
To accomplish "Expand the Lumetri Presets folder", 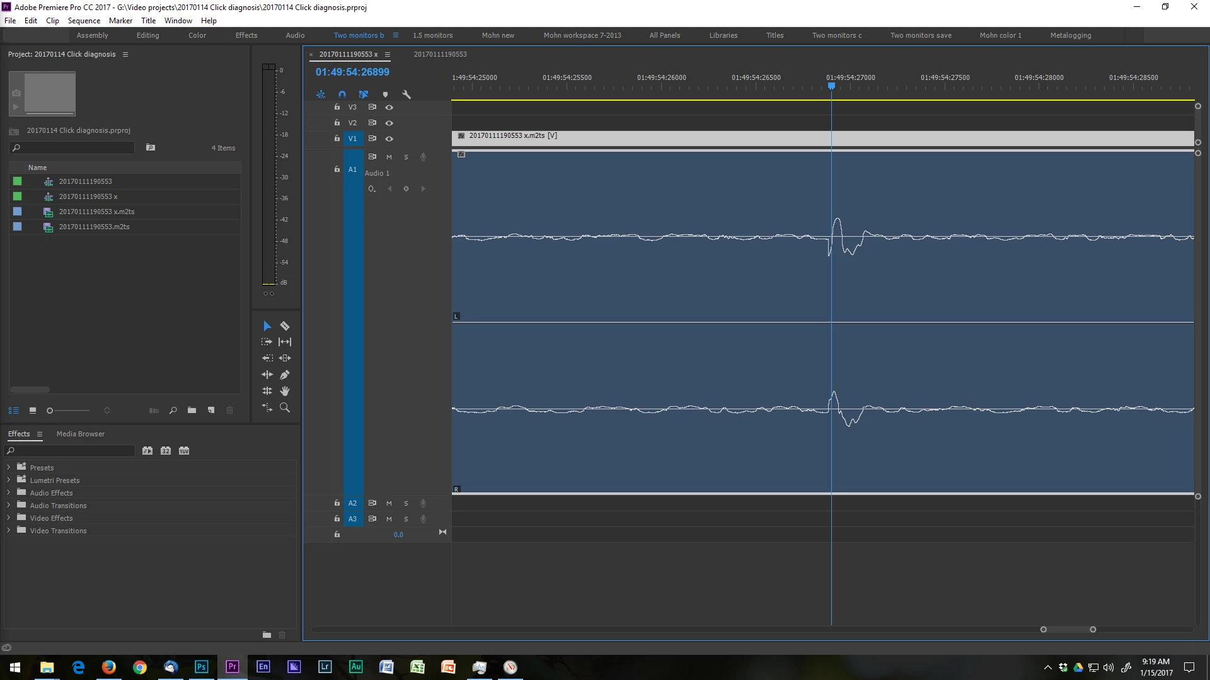I will 9,480.
